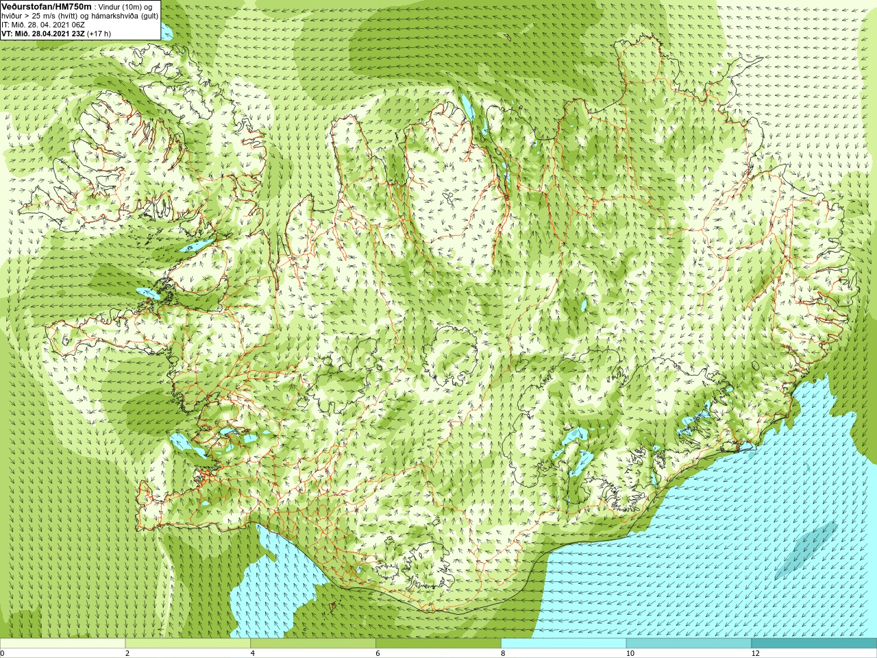Click the dark teal 12+ m/s legend swatch
877x658 pixels.
[x=814, y=644]
